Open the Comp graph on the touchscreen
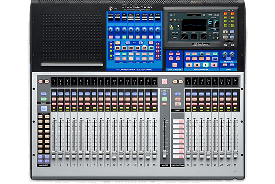The image size is (275, 184). coord(194,37)
